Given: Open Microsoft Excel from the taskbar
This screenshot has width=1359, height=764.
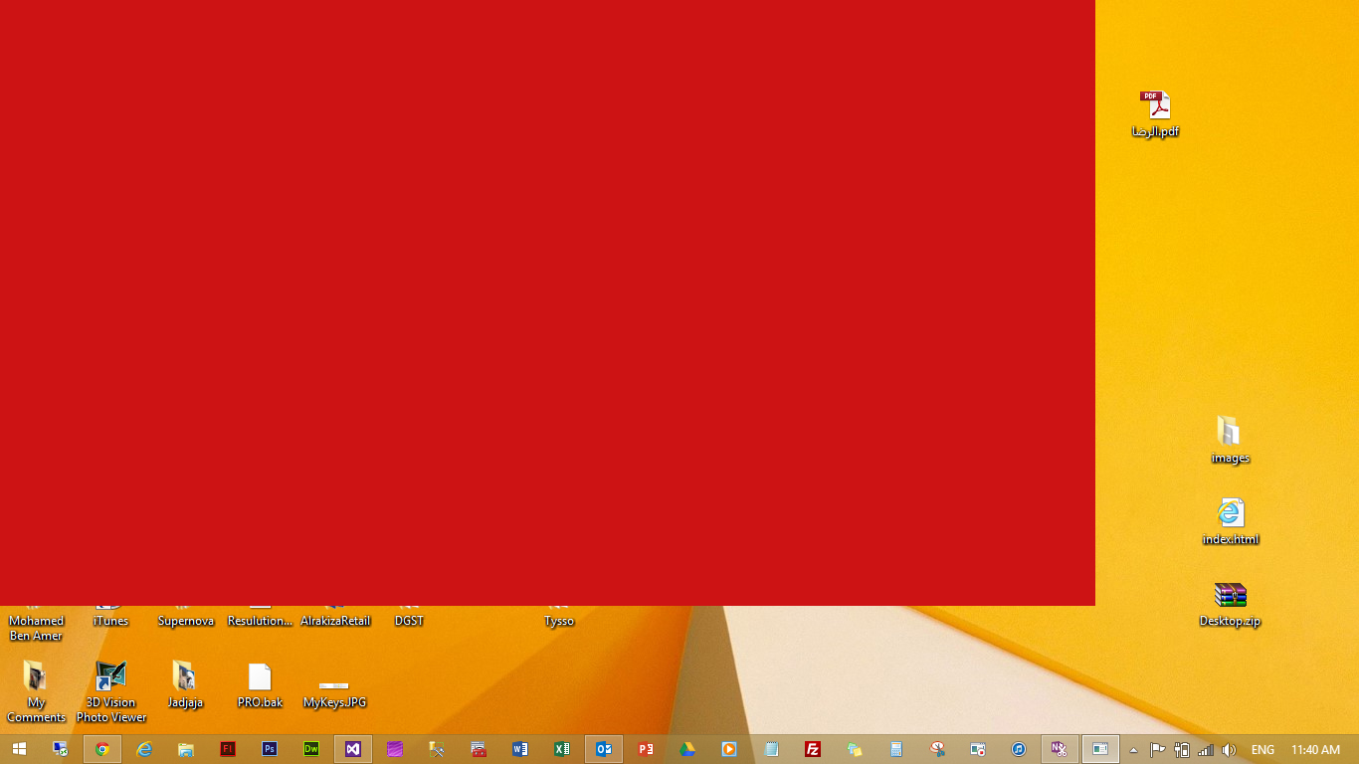Looking at the screenshot, I should 562,749.
